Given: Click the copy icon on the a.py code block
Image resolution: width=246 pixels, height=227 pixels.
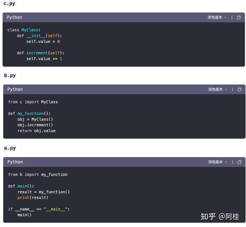Looking at the screenshot, I should tap(239, 162).
